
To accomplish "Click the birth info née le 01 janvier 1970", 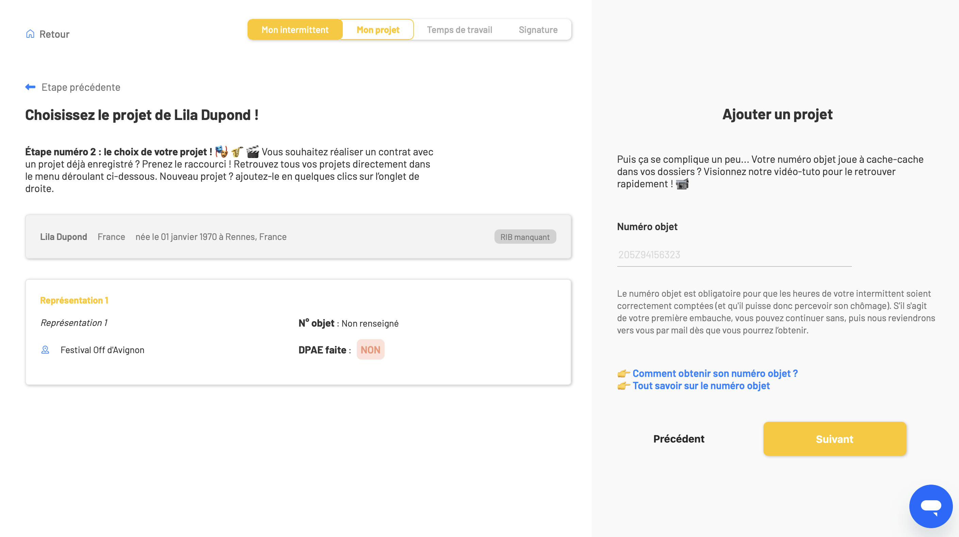I will [211, 237].
